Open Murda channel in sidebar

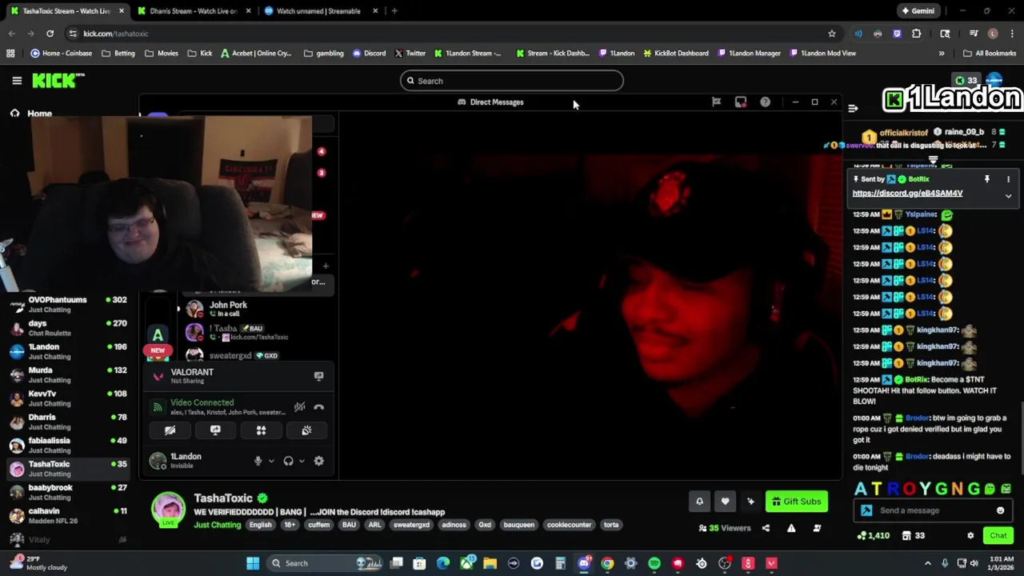tap(67, 374)
